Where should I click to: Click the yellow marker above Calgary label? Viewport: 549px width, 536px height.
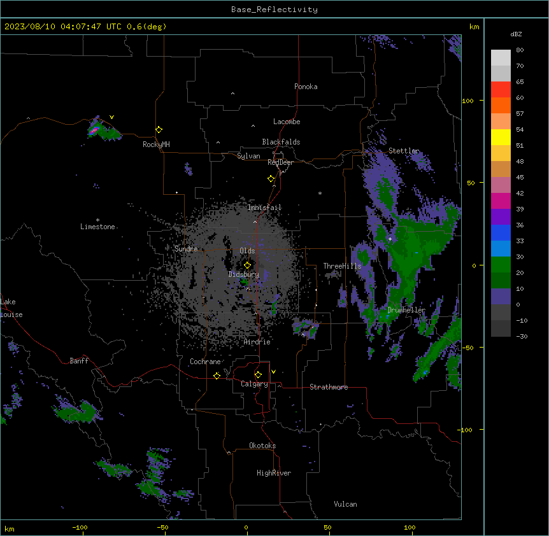coord(258,375)
